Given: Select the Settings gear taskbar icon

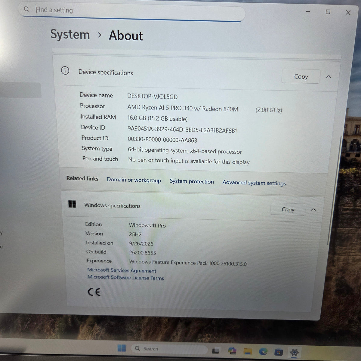Looking at the screenshot, I should pos(294,352).
